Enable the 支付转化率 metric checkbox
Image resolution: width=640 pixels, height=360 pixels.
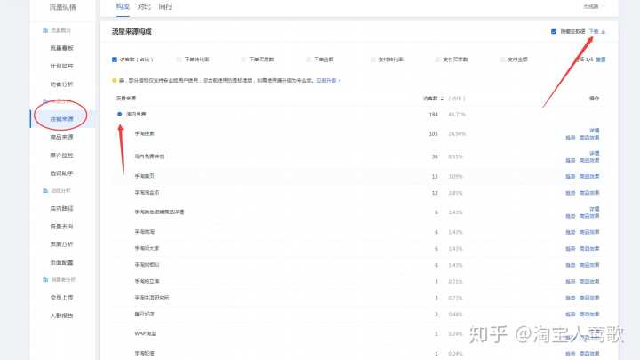373,60
